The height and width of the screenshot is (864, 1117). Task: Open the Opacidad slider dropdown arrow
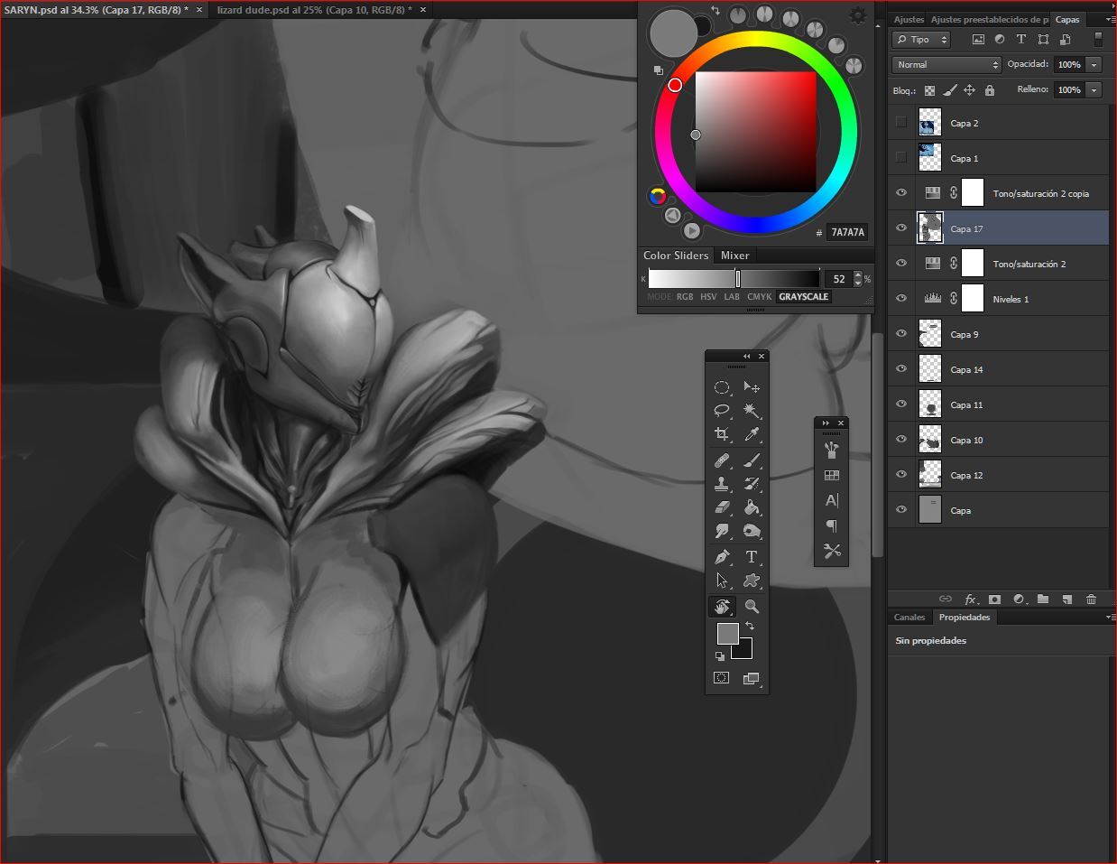click(x=1094, y=64)
